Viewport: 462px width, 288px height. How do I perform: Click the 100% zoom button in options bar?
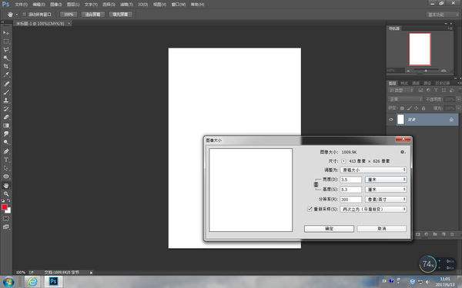pyautogui.click(x=69, y=15)
